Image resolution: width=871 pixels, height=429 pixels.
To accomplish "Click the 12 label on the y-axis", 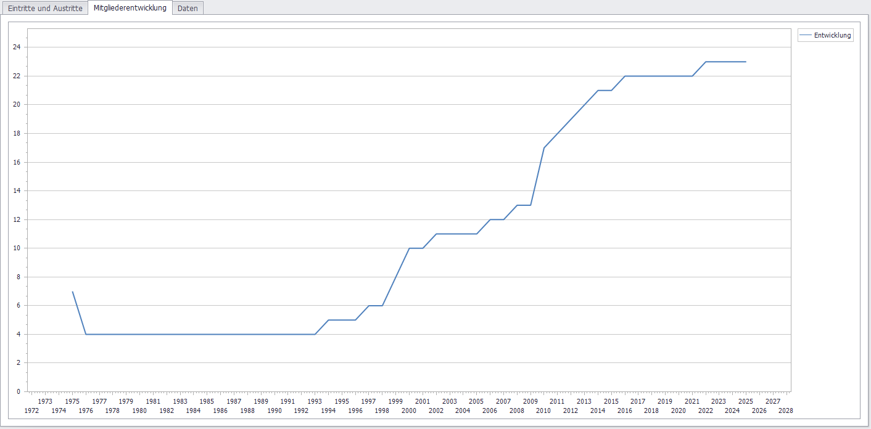I will (x=17, y=219).
